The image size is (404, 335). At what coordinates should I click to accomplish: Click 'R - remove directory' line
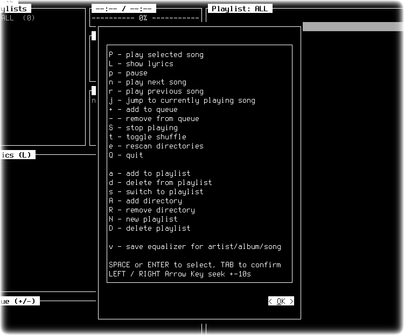pyautogui.click(x=152, y=210)
